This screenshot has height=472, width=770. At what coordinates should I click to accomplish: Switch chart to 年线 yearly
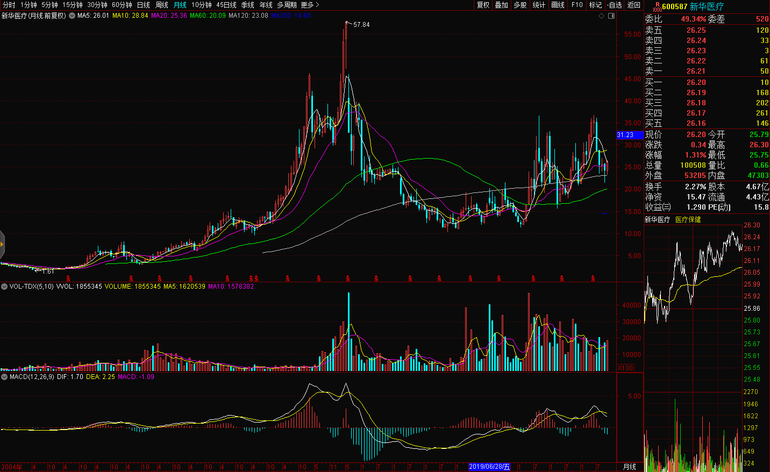coord(266,5)
